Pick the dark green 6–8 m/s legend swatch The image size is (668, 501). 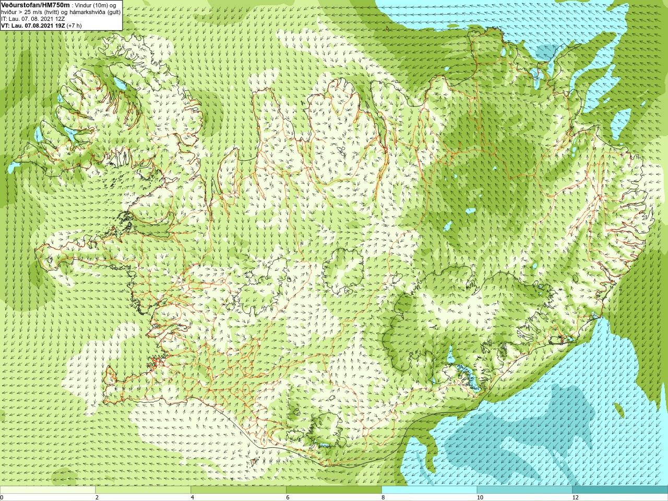click(334, 490)
